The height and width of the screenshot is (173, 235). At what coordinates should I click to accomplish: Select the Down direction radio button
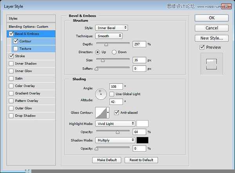[114, 52]
